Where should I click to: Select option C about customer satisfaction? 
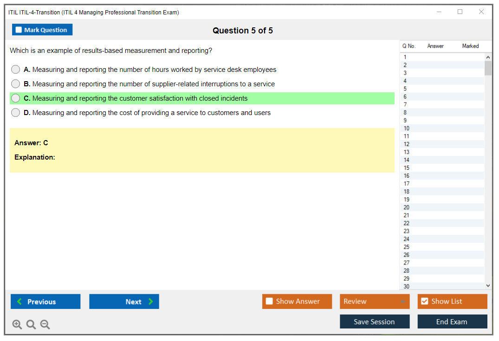[16, 98]
